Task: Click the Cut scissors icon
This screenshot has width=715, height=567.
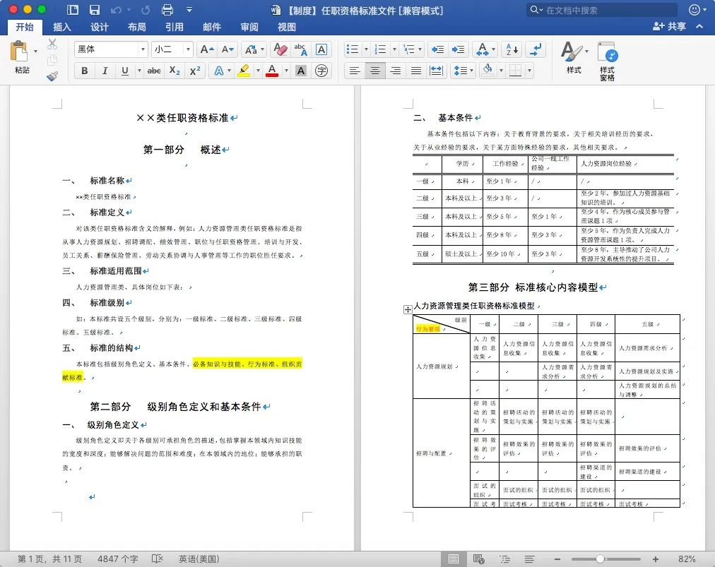Action: coord(52,44)
